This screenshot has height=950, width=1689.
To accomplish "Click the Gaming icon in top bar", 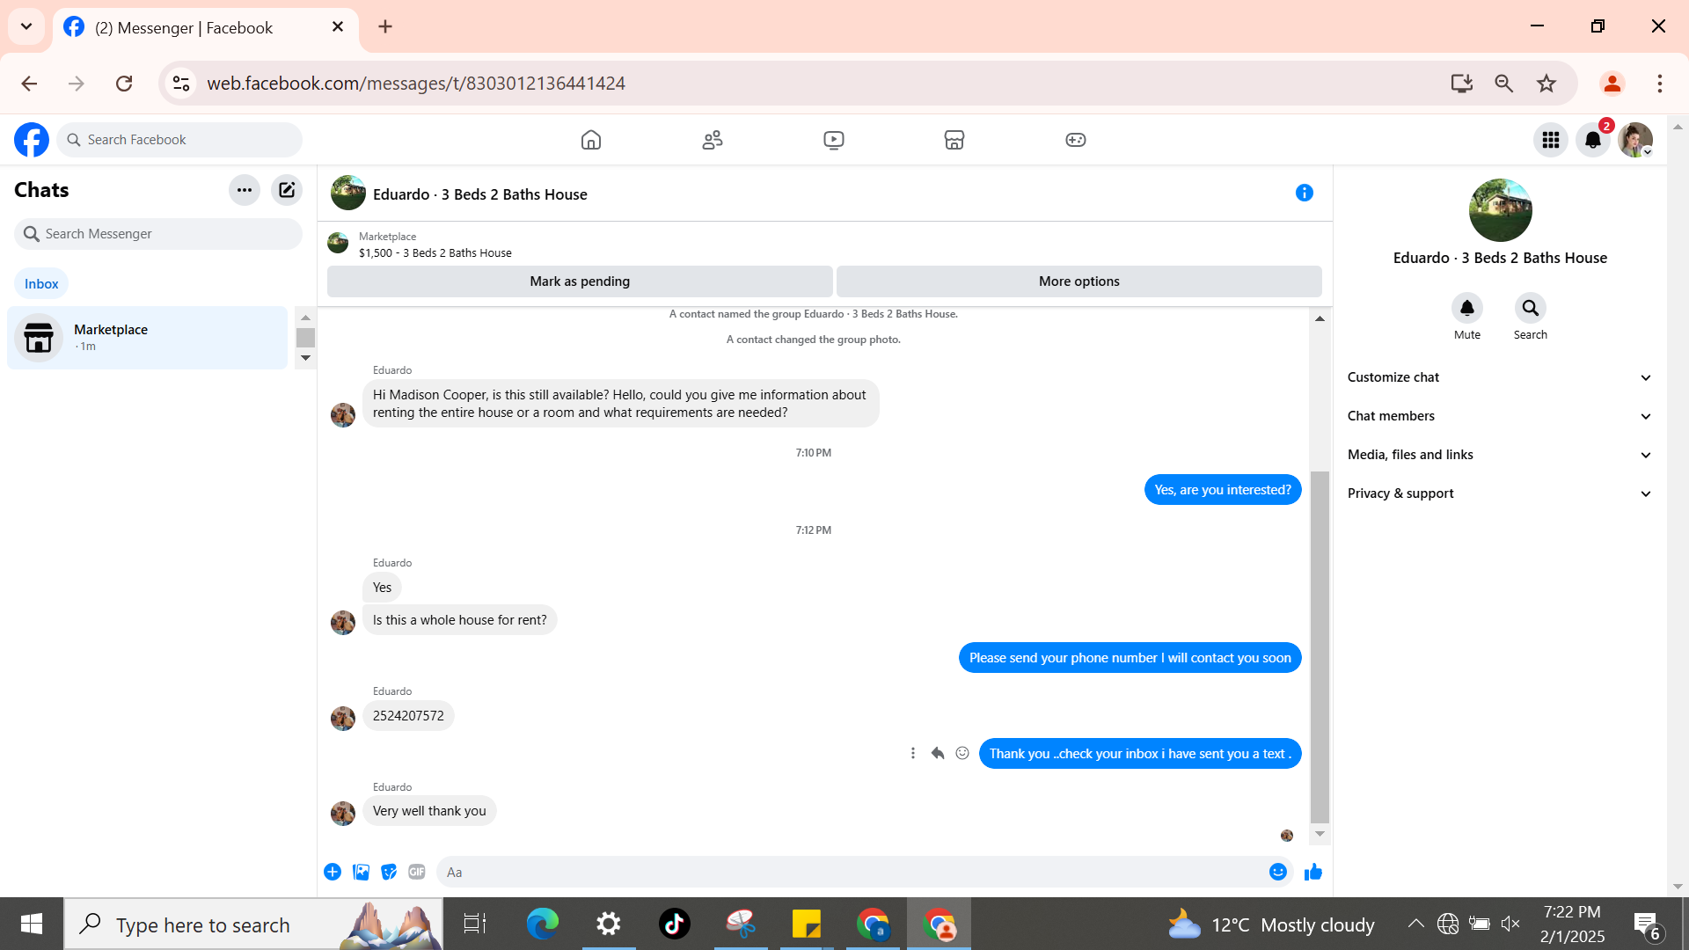I will [1075, 140].
